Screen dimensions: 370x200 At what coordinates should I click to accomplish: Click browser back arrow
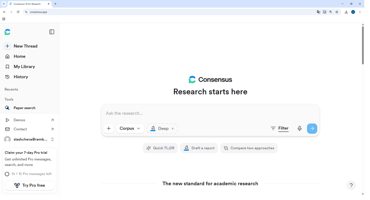pos(4,12)
